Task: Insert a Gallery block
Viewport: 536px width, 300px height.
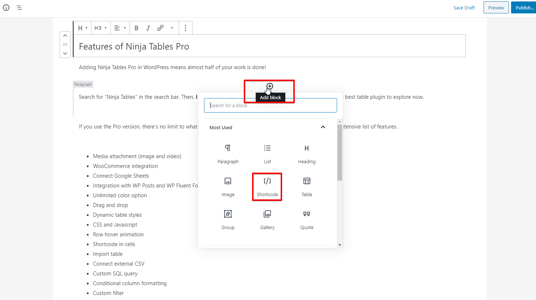Action: pyautogui.click(x=267, y=220)
